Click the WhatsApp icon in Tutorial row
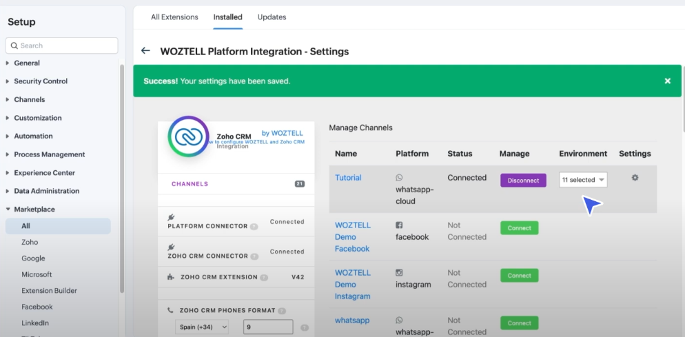Screen dimensions: 685x337 point(399,178)
